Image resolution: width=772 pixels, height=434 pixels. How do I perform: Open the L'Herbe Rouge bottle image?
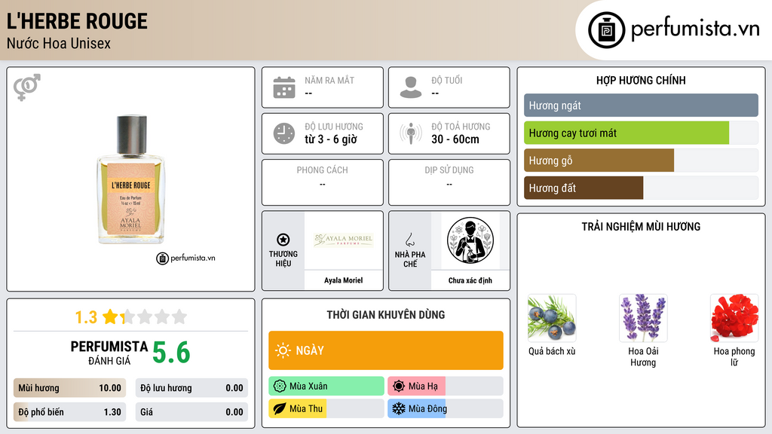click(130, 179)
